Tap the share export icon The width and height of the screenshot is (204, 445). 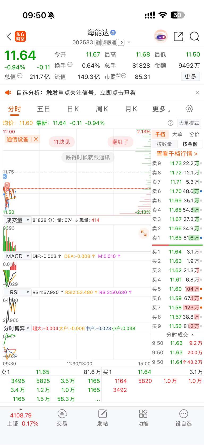178,37
